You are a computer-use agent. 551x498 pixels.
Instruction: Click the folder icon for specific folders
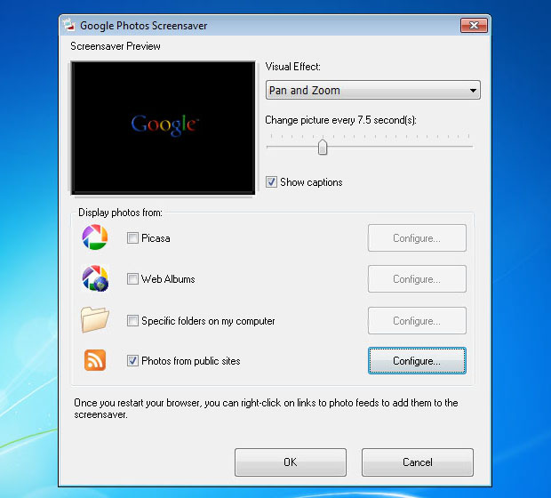[95, 319]
